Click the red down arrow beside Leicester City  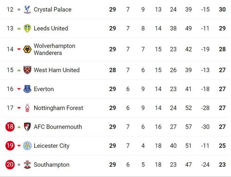[19, 145]
